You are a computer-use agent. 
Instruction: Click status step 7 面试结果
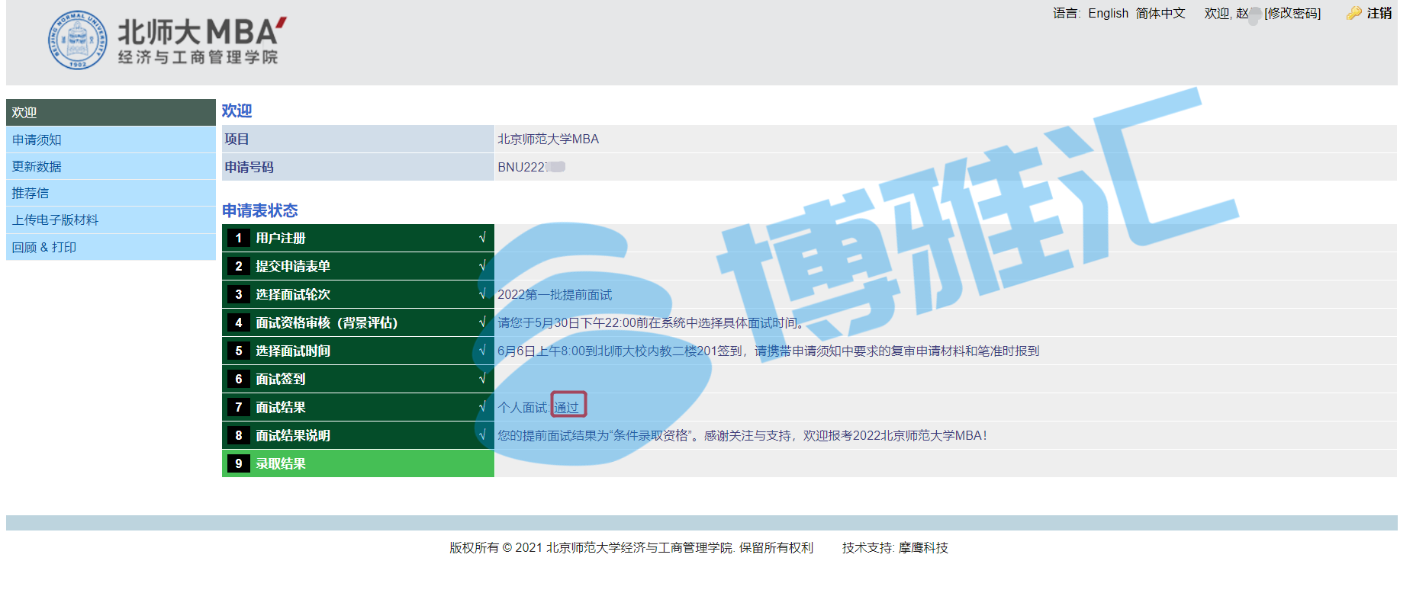point(358,407)
